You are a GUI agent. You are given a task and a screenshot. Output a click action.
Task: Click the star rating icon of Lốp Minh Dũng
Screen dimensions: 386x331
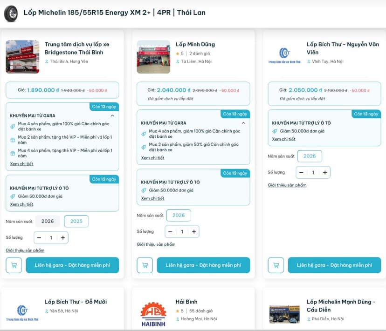[178, 54]
